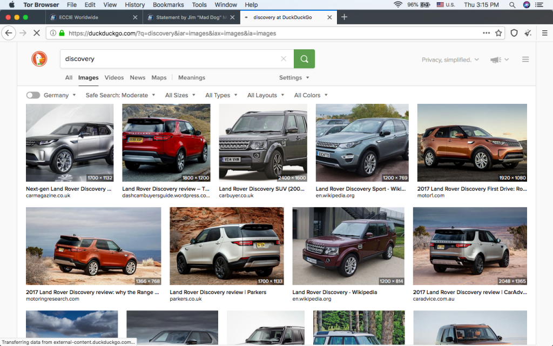The image size is (553, 346).
Task: Open the Land Rover Discovery review Parkers link
Action: tap(218, 292)
